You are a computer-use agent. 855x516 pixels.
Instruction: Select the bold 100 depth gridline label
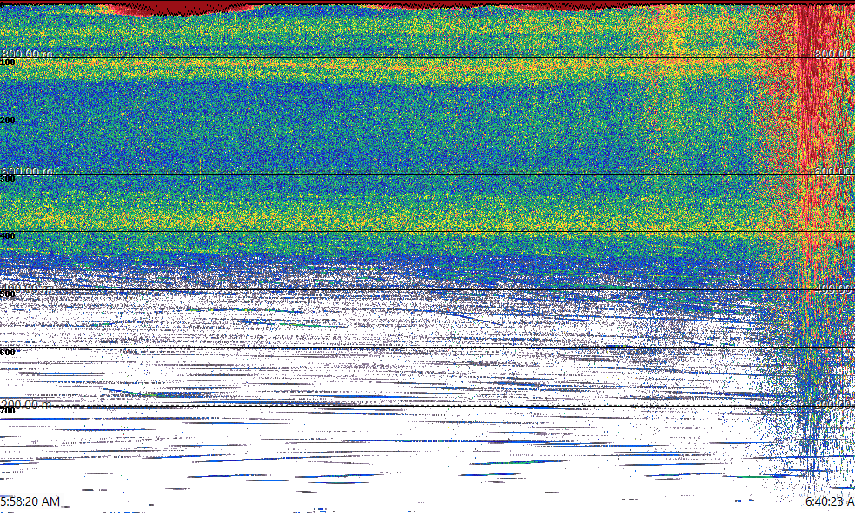click(x=8, y=63)
